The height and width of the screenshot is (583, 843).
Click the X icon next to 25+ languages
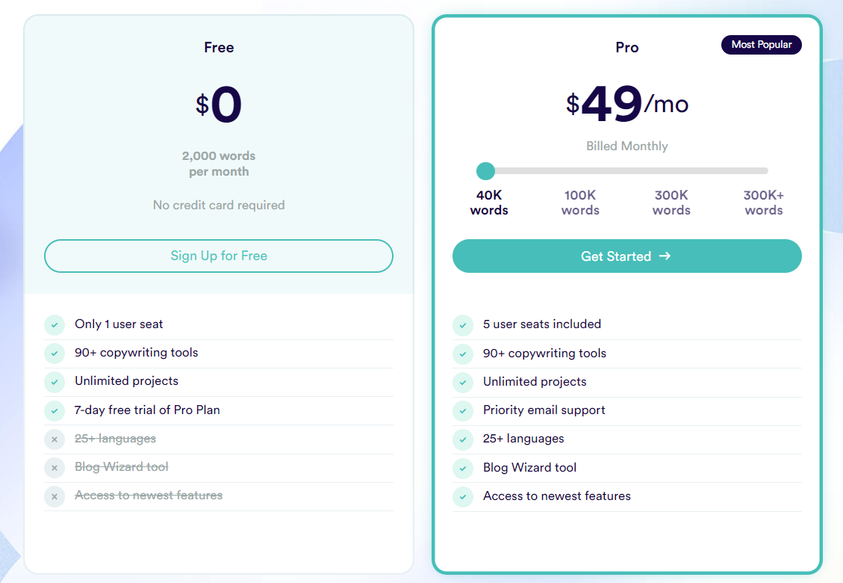coord(55,439)
